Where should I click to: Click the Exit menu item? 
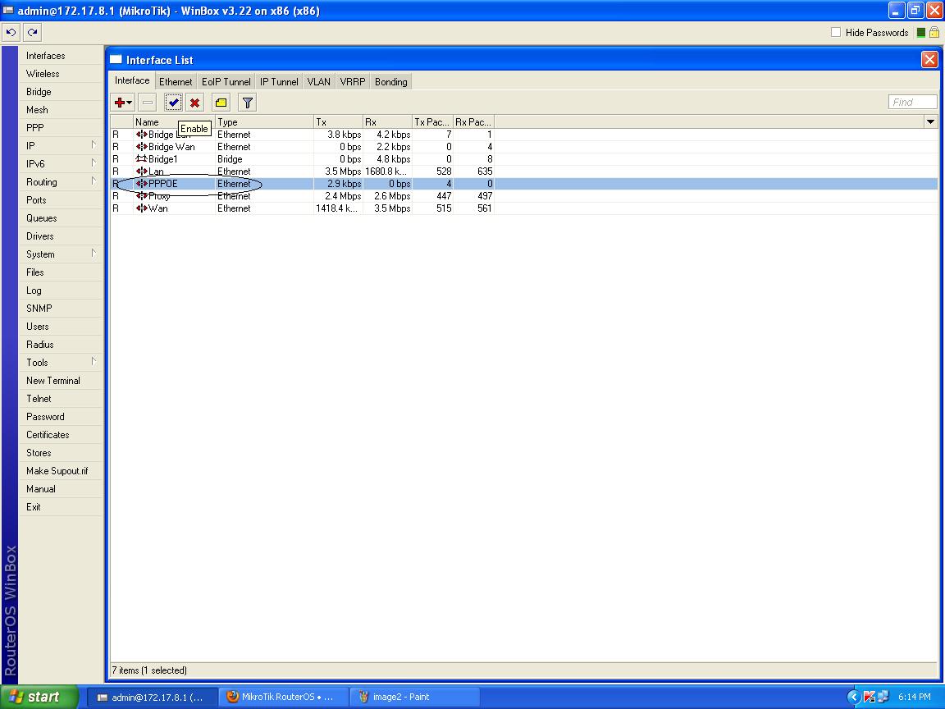click(60, 507)
